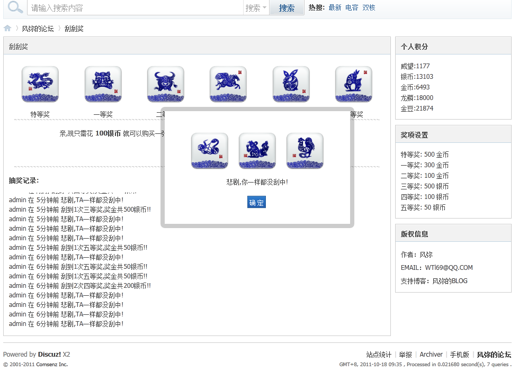Click 二等奖: 100 金币 setting
527x390 pixels.
pos(424,176)
